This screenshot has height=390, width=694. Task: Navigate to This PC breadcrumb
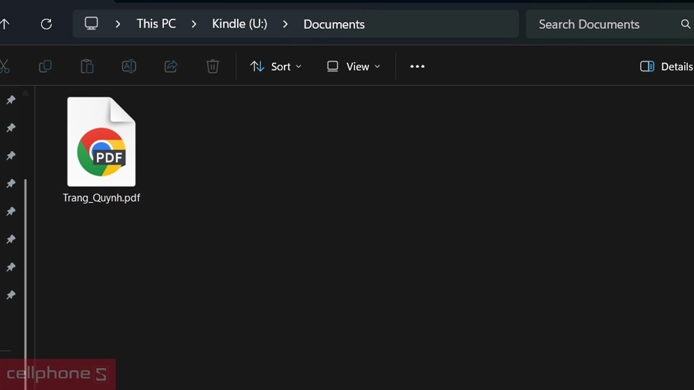pos(156,24)
